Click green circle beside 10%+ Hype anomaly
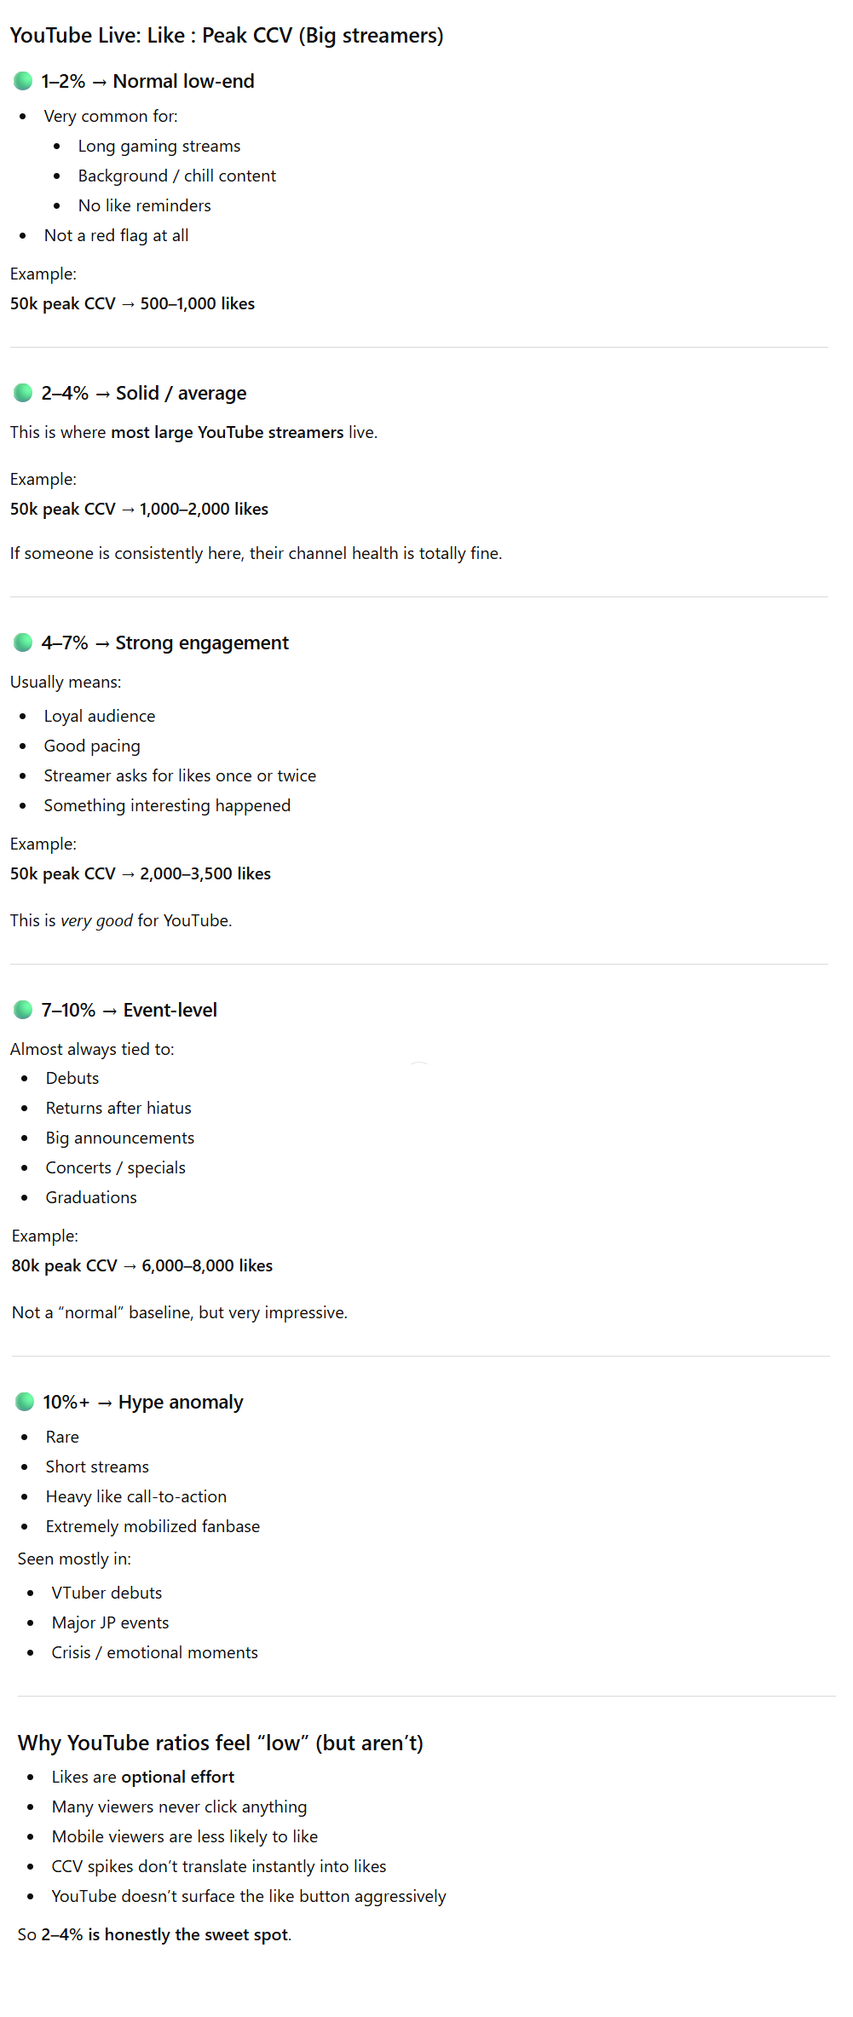This screenshot has width=853, height=2017. (25, 1402)
